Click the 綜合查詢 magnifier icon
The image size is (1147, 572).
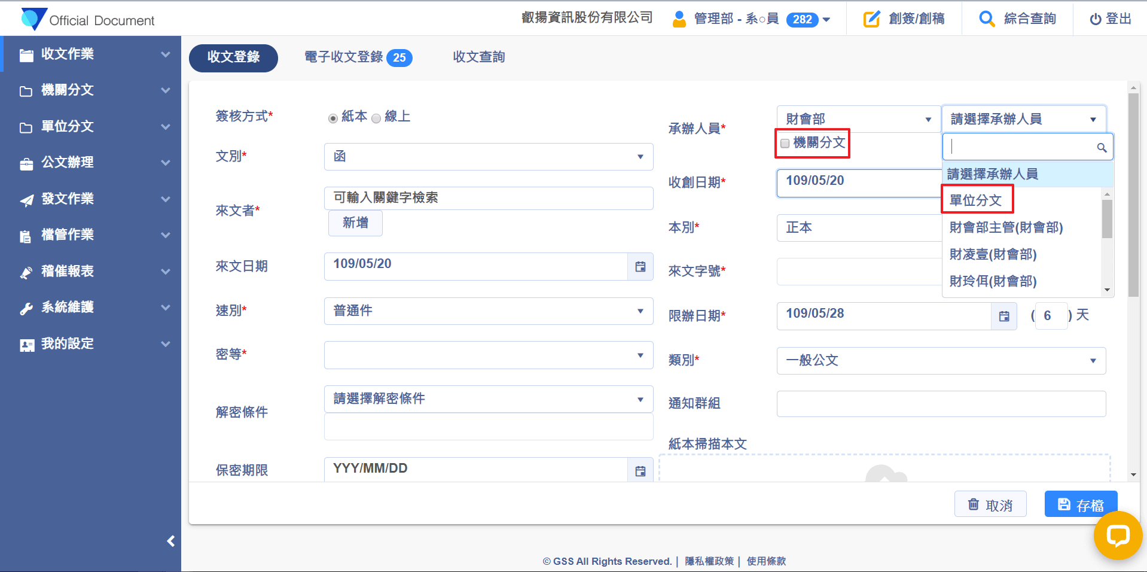click(987, 19)
